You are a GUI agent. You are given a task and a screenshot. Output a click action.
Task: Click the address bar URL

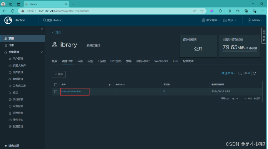(x=64, y=11)
